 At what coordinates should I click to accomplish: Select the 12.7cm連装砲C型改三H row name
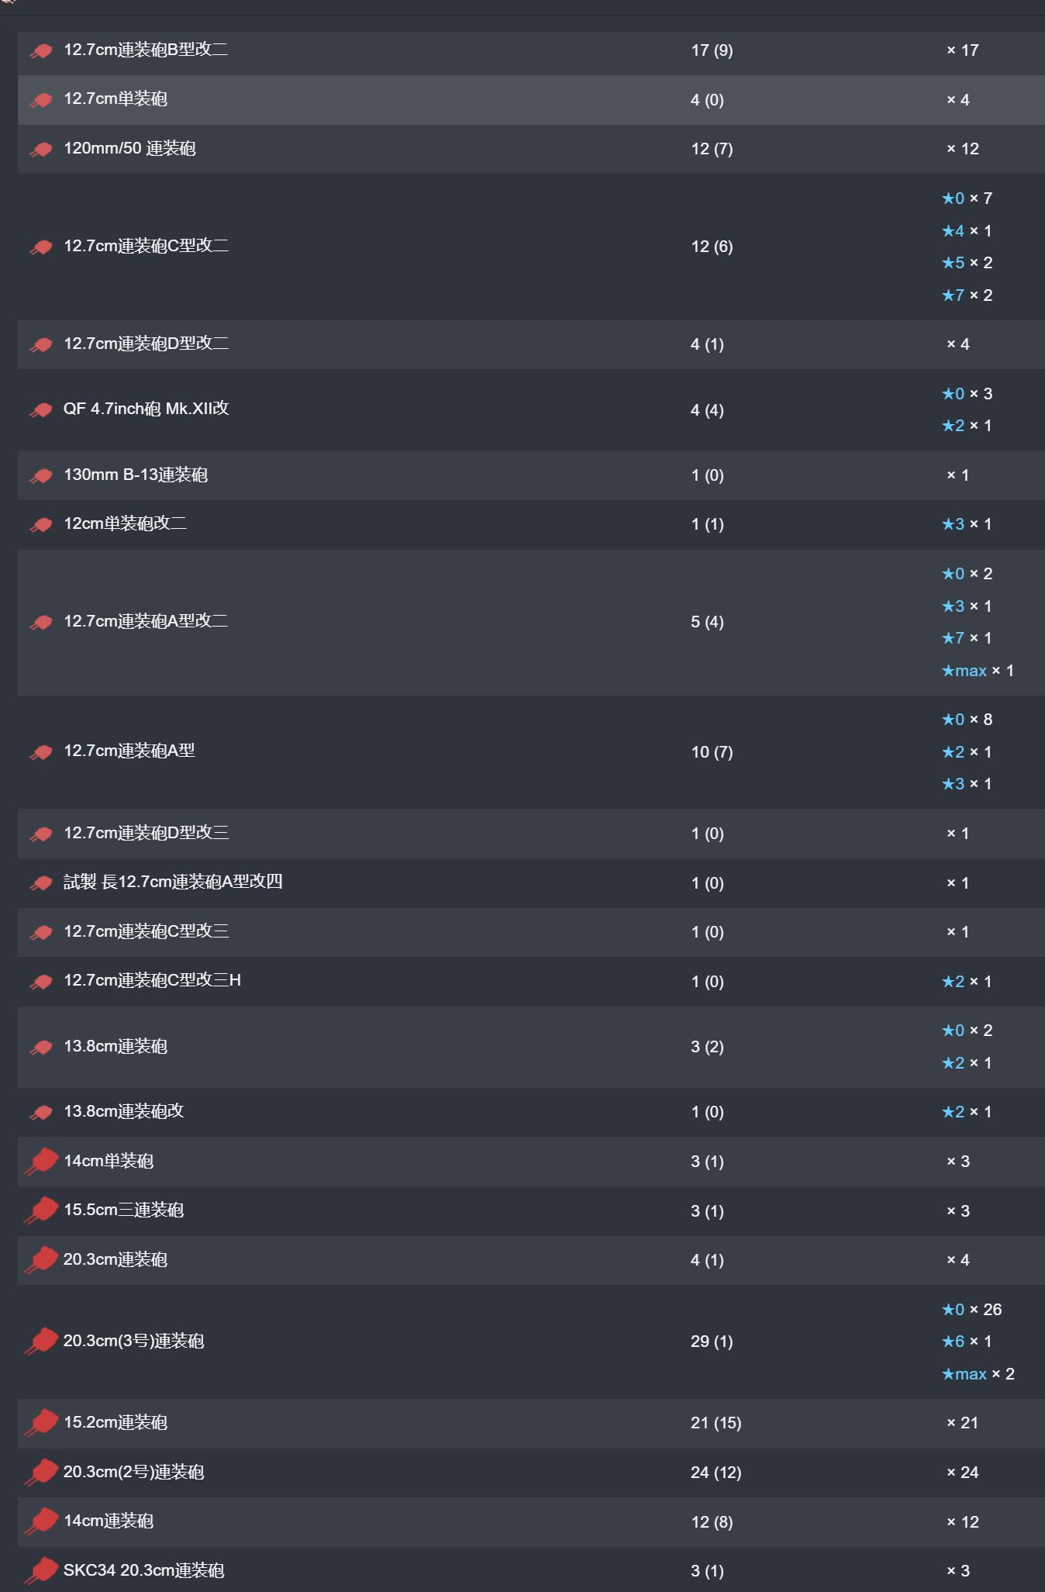pos(152,980)
